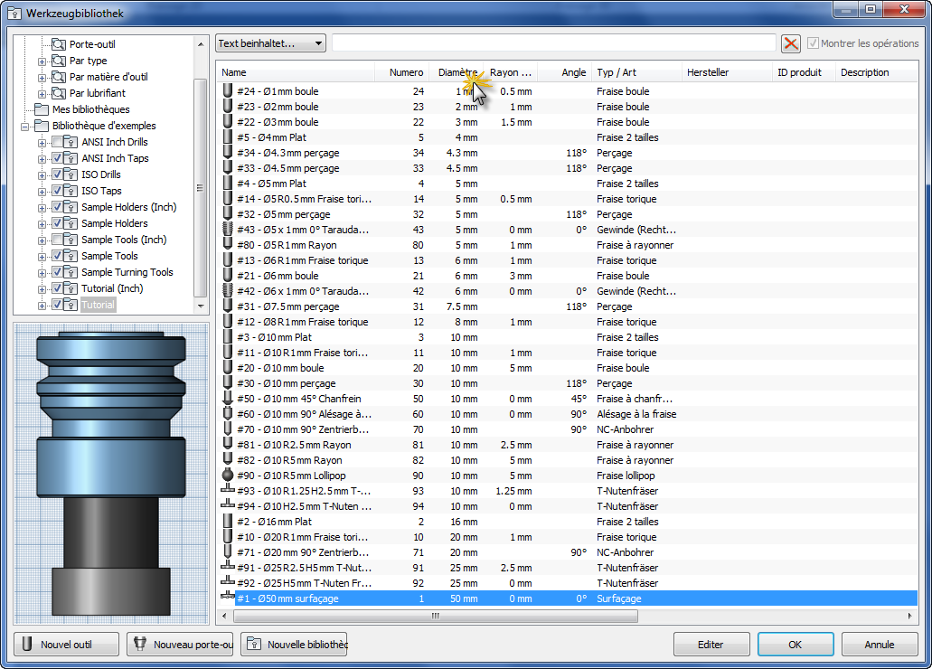Uncheck the ISO Drills checkbox

pyautogui.click(x=57, y=174)
